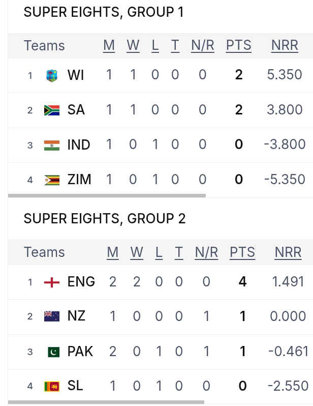The width and height of the screenshot is (313, 406).
Task: Click the India flag icon
Action: (52, 145)
